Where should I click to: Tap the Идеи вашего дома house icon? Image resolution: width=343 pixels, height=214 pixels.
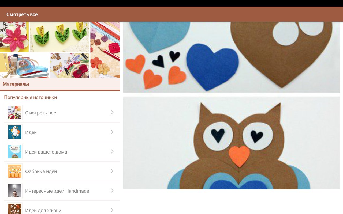[15, 152]
